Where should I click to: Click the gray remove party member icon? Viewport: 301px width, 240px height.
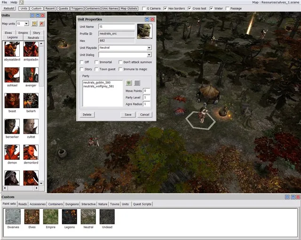137,83
